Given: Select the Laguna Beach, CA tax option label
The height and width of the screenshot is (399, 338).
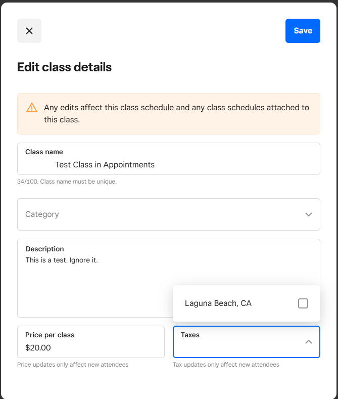Looking at the screenshot, I should [x=218, y=303].
